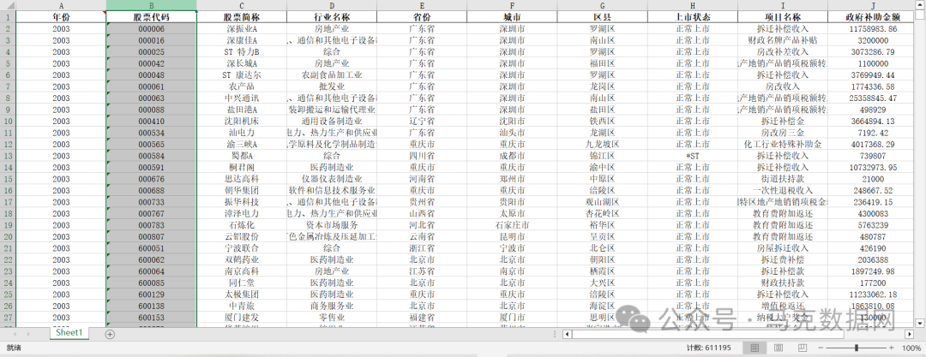Select the 厦门建发 cell
Screen dimensions: 926x357
coord(242,318)
